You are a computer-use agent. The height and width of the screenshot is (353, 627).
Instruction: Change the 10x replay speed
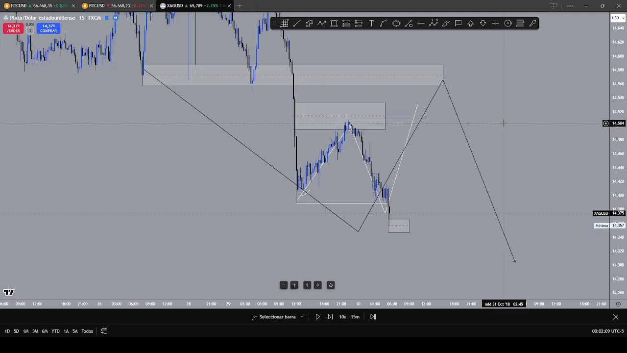click(342, 317)
